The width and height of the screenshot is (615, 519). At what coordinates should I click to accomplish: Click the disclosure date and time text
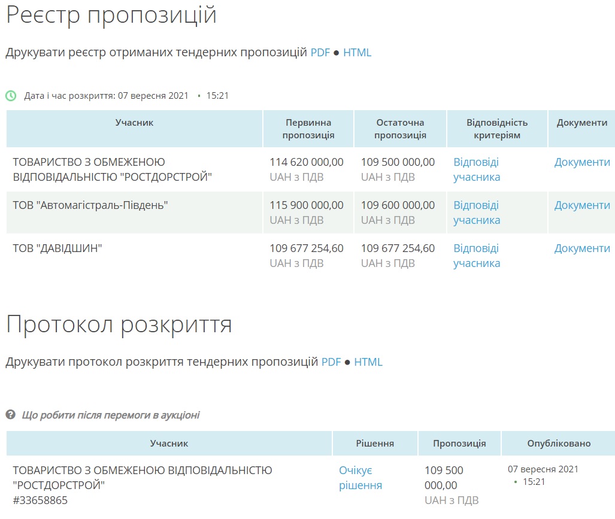pos(126,96)
